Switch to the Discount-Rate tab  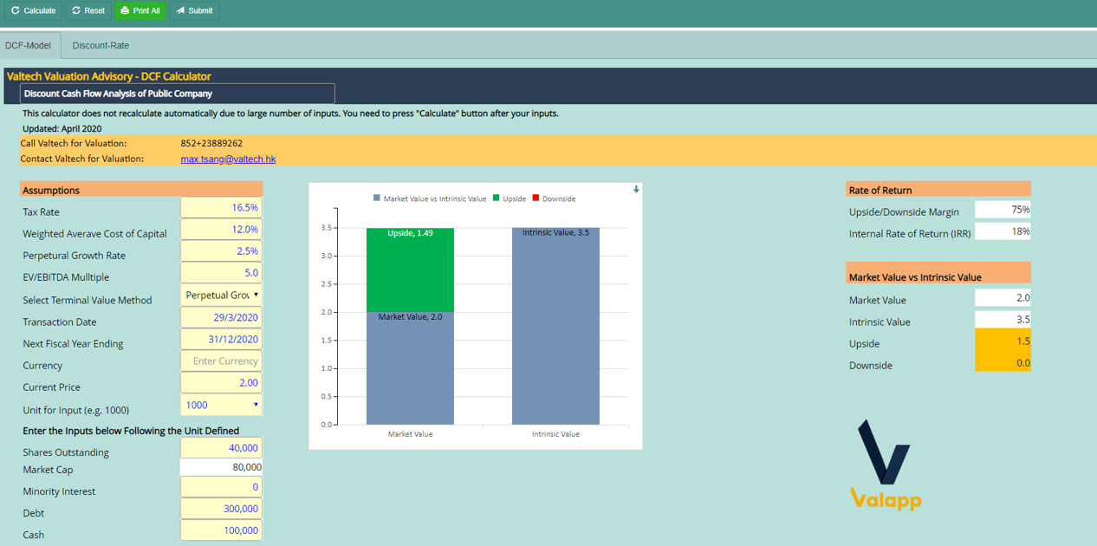[x=100, y=45]
